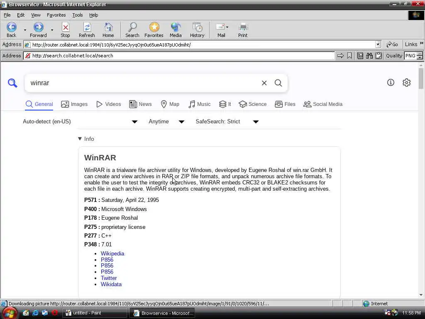Switch to untitled - Paint taskbar button
Image resolution: width=425 pixels, height=319 pixels.
(95, 313)
